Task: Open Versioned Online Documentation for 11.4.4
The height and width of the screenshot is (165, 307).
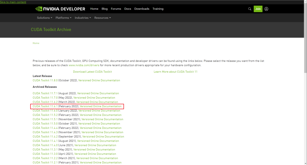Action: pos(101,128)
